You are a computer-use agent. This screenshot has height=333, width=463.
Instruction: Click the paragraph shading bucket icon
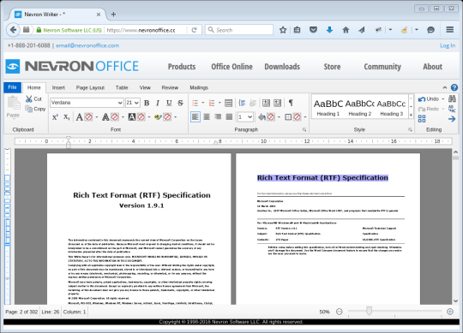262,117
